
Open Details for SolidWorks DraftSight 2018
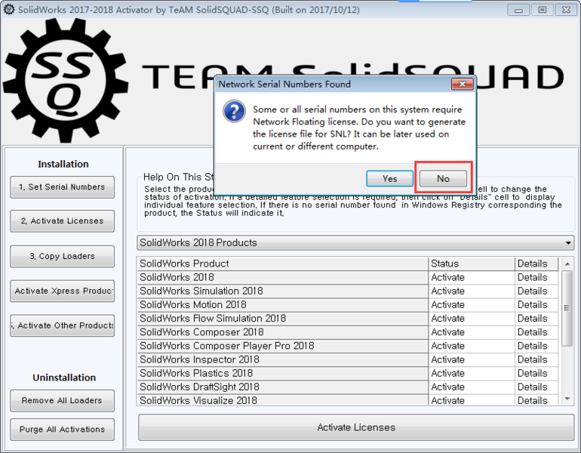tap(536, 387)
